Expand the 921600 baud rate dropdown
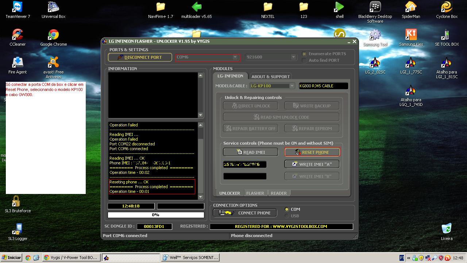The image size is (467, 263). [x=293, y=57]
